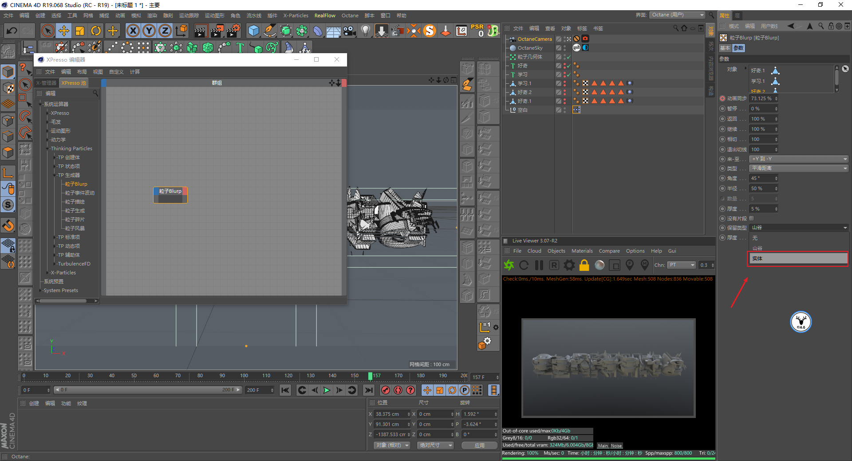The height and width of the screenshot is (461, 852).
Task: Click the Undo arrow icon
Action: (x=12, y=31)
